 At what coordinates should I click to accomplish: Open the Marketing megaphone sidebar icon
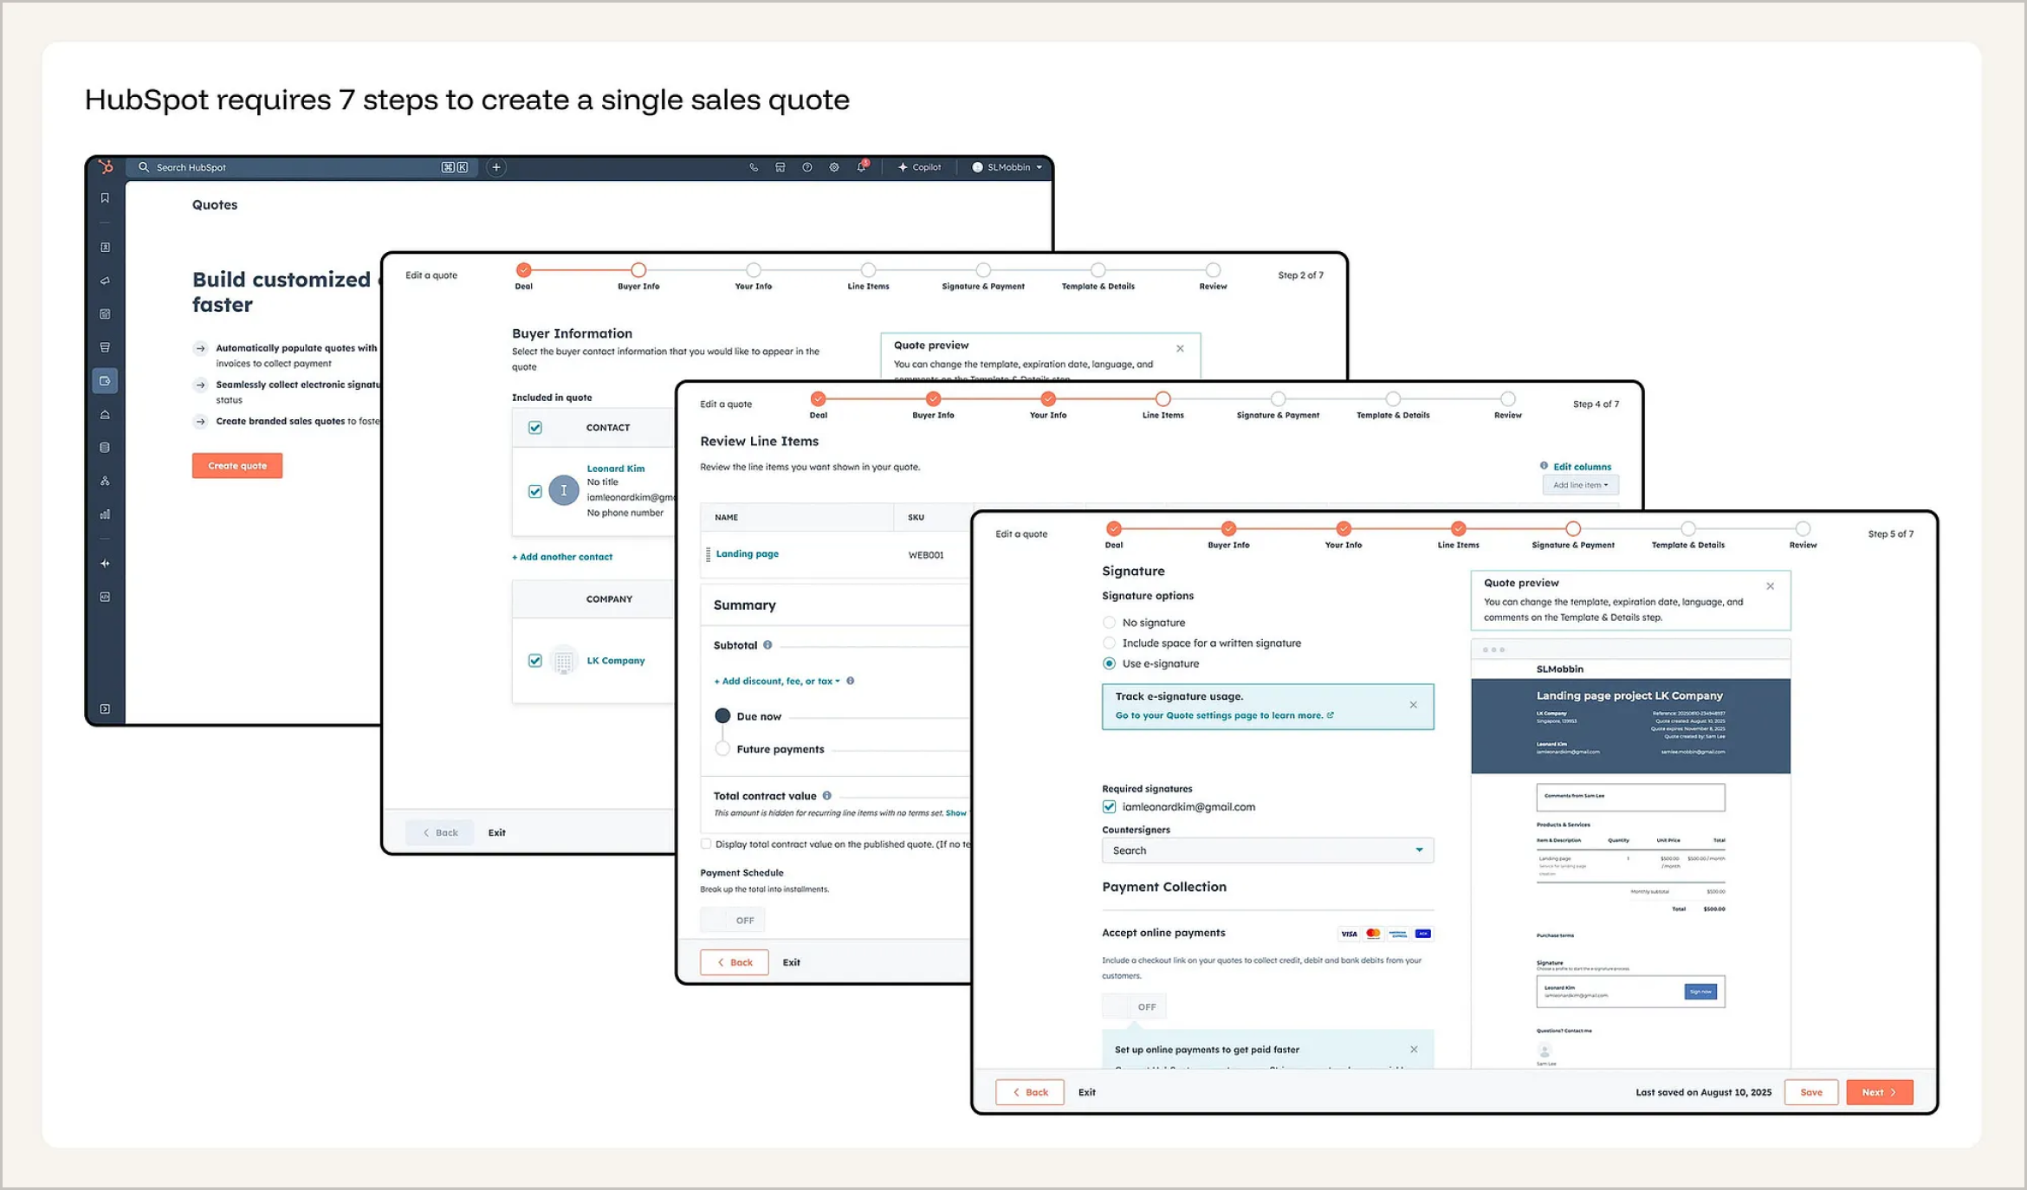[105, 281]
